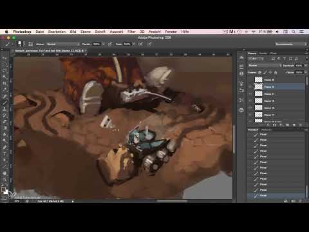Viewport: 309px width, 232px height.
Task: Delete the current history state via trash icon
Action: [301, 201]
